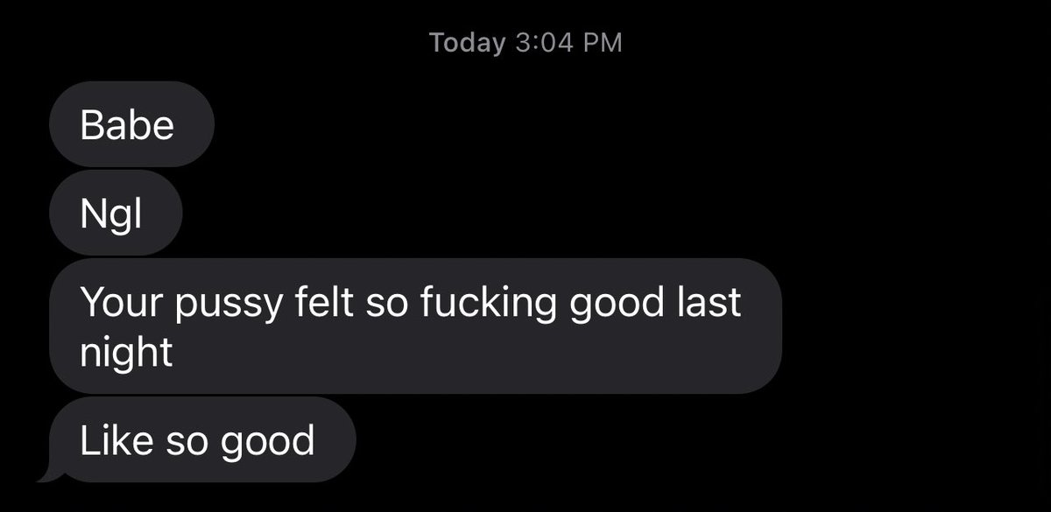Tap the 'Like so good' message bubble
This screenshot has height=512, width=1051.
pos(203,439)
